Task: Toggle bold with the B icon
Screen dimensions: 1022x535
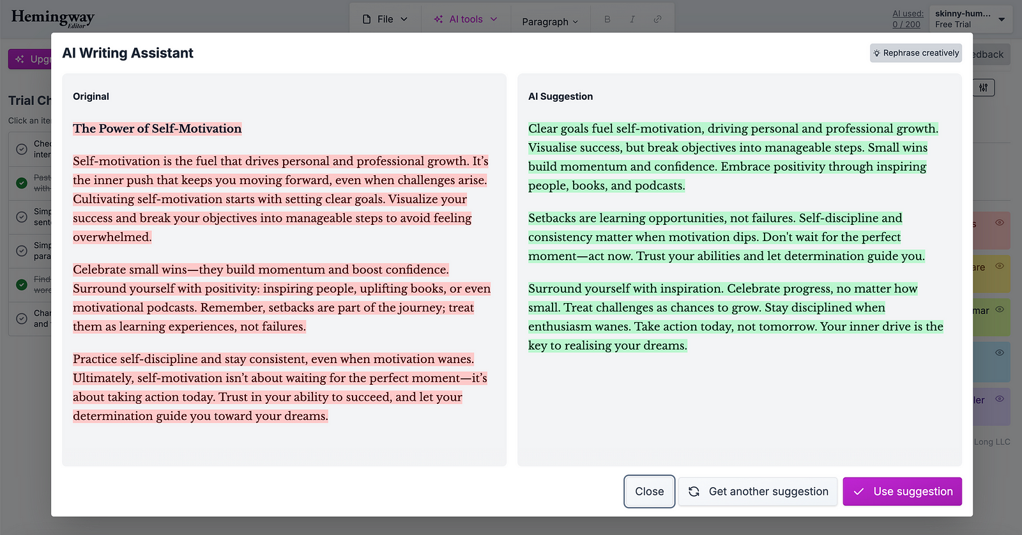Action: pyautogui.click(x=607, y=19)
